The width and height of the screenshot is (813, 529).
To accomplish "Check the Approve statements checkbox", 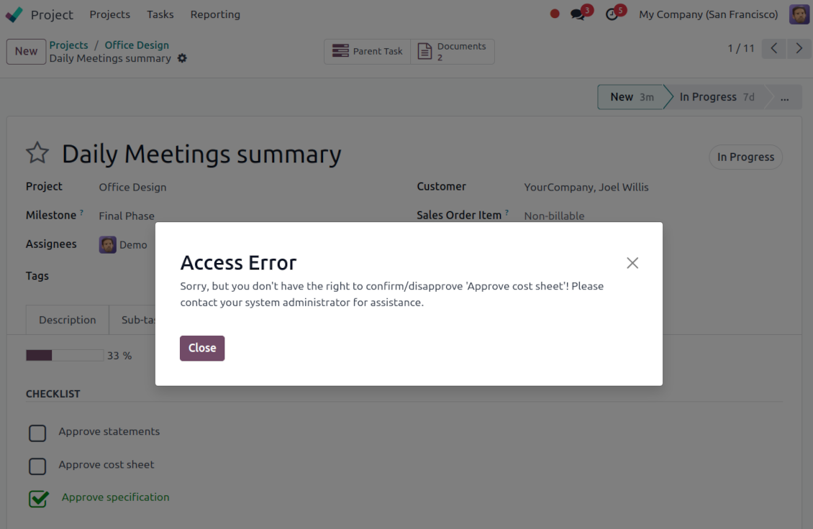I will [x=37, y=433].
